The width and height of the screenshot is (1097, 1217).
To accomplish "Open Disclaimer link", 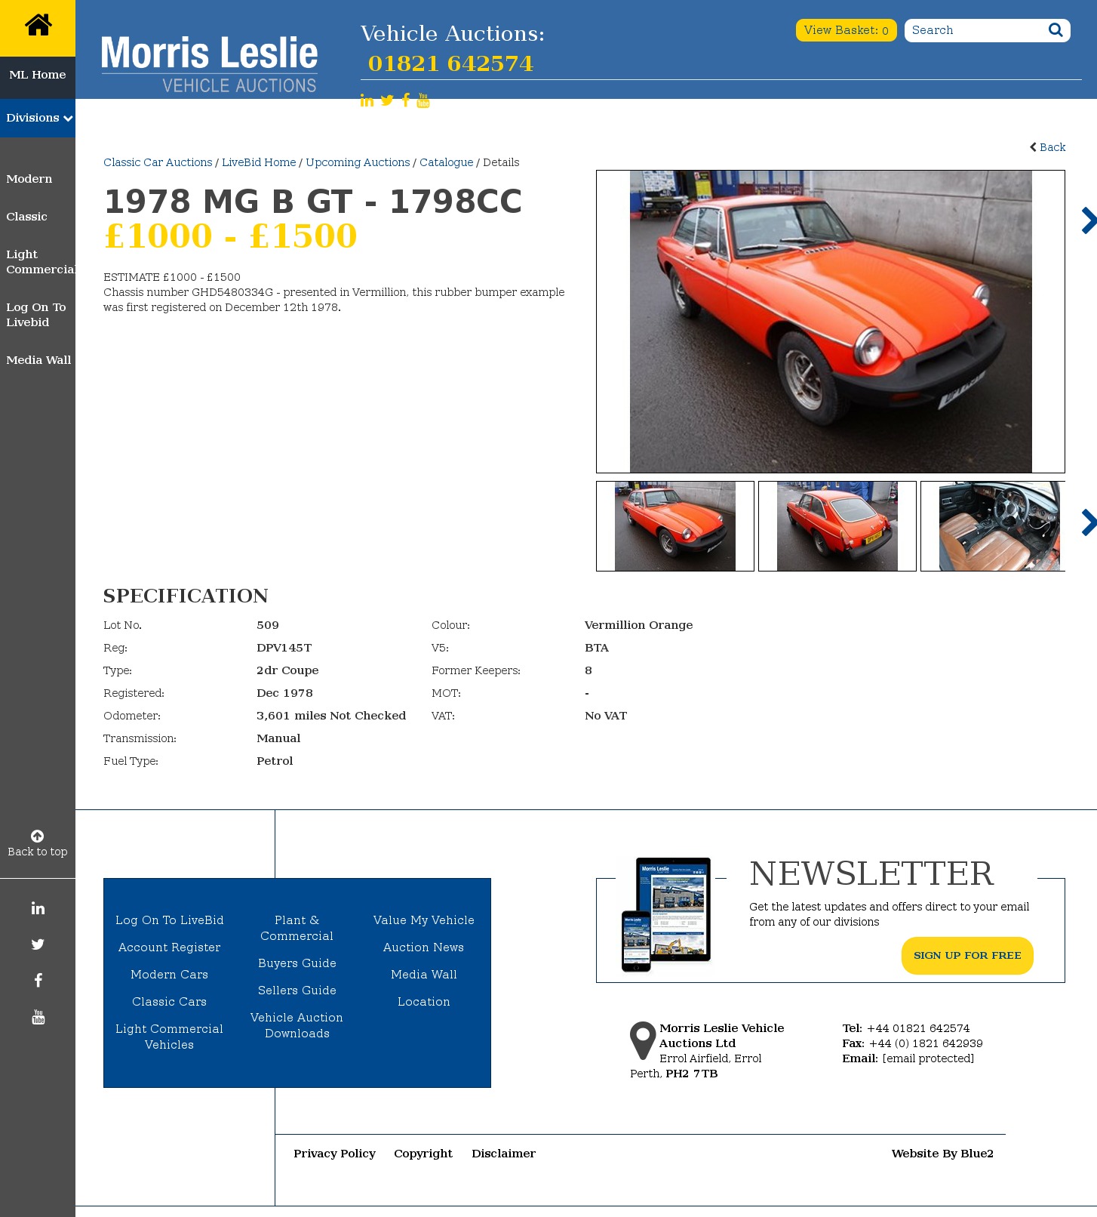I will click(504, 1154).
